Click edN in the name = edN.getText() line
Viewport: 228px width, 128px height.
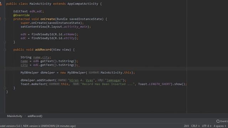[36, 61]
